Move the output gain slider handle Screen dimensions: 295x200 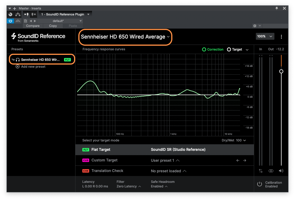(281, 71)
